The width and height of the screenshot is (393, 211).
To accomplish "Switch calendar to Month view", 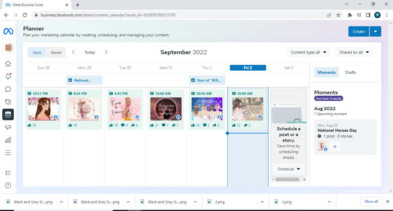I will point(56,52).
